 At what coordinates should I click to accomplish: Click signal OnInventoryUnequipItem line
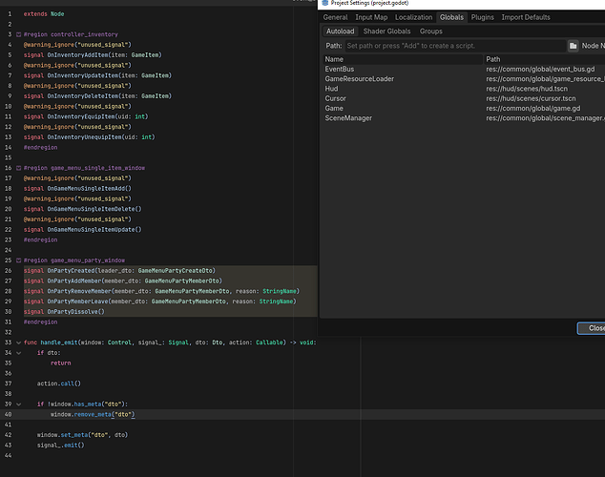89,137
